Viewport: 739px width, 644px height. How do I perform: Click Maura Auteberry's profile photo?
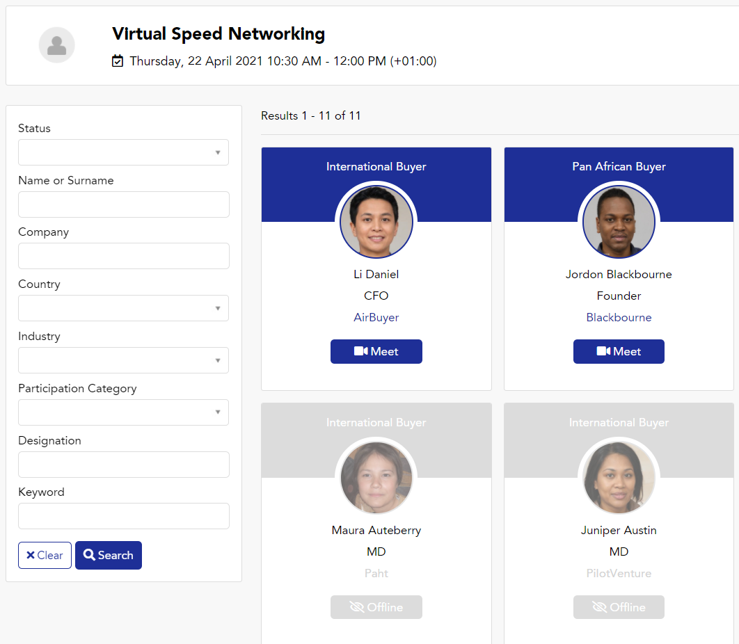[x=376, y=477]
